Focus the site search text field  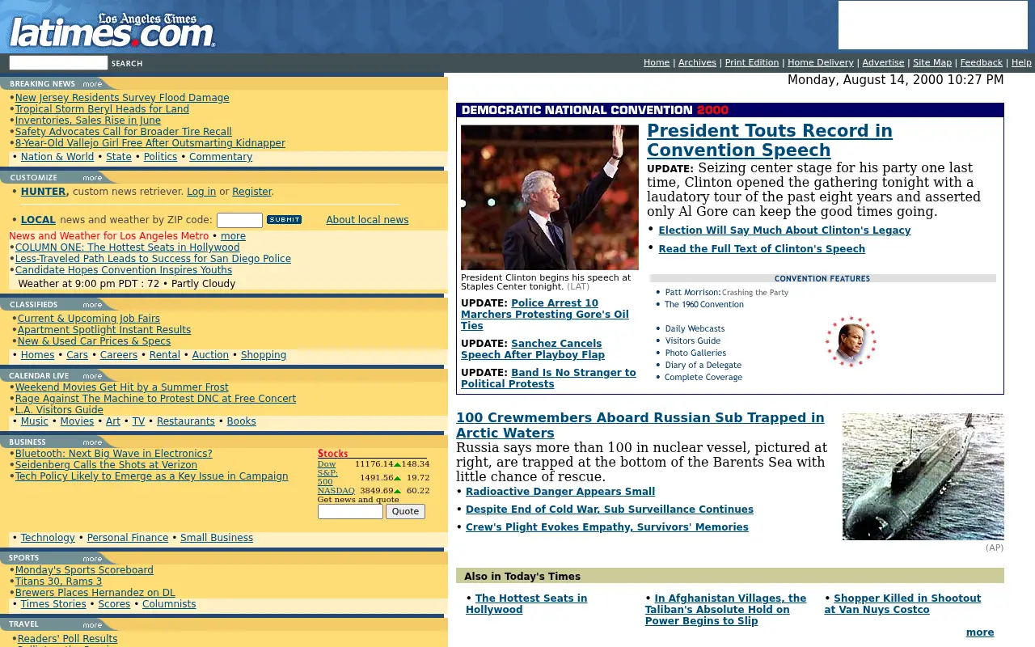(58, 63)
